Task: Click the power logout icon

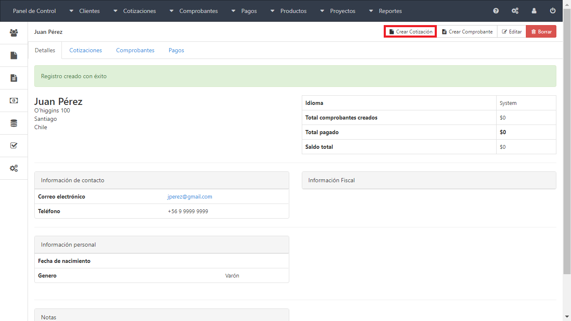Action: pos(553,11)
